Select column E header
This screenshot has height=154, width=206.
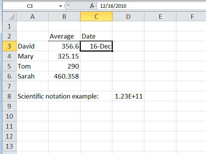coord(160,17)
